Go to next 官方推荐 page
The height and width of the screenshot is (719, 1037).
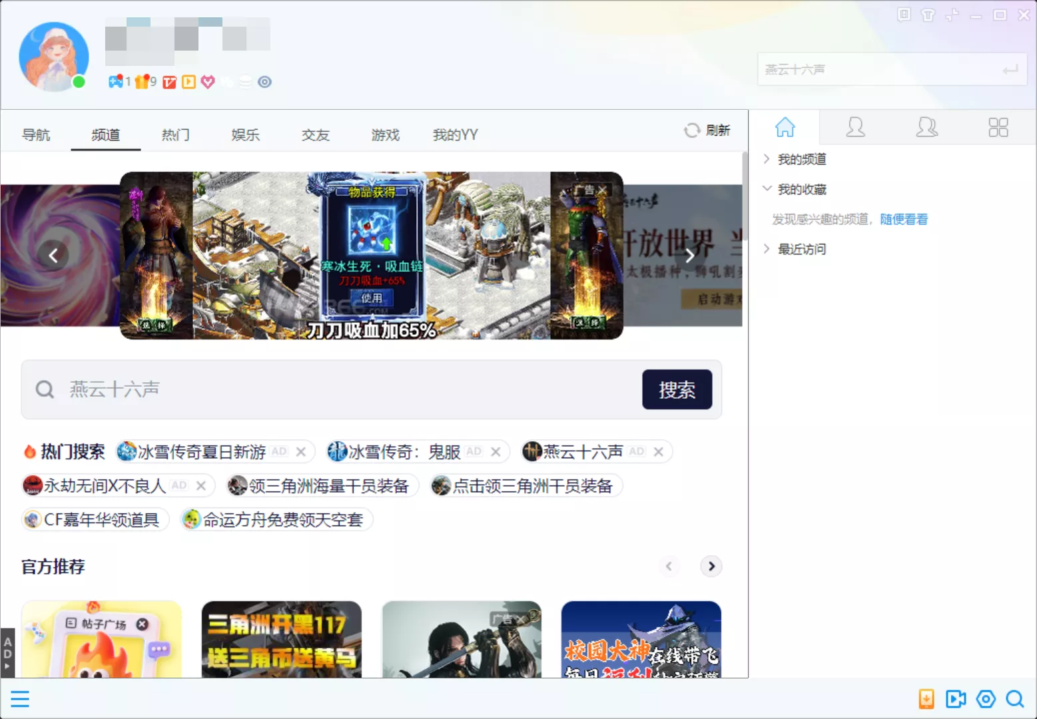711,566
